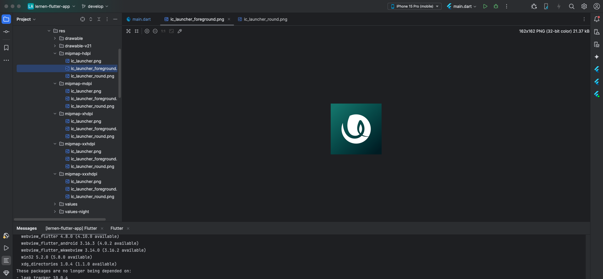The height and width of the screenshot is (279, 603).
Task: Close the ic_launcher_foreground.png tab
Action: click(x=229, y=19)
